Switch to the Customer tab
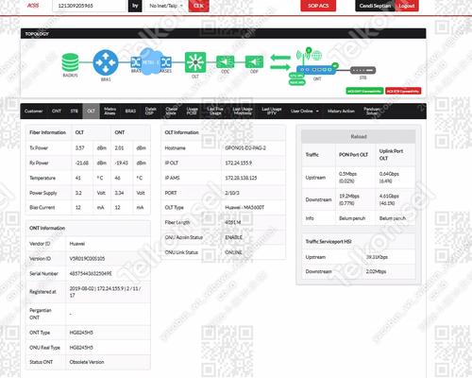The image size is (472, 378). click(x=34, y=112)
